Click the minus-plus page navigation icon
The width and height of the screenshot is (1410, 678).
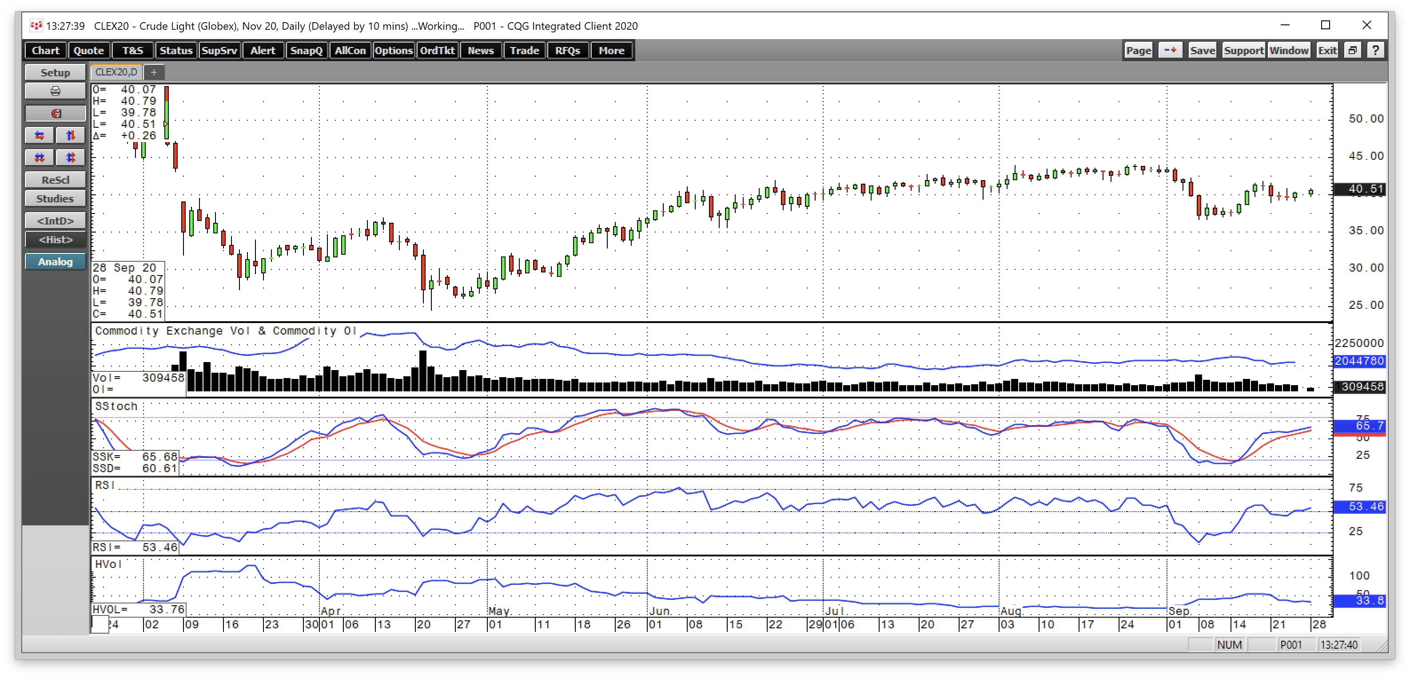[1170, 50]
